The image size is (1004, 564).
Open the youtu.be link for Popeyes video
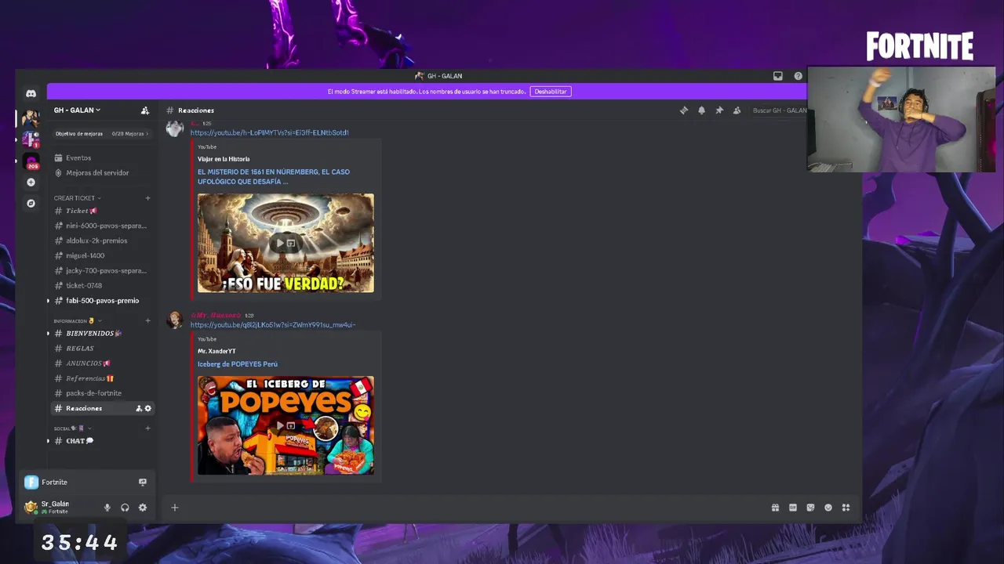pyautogui.click(x=273, y=325)
